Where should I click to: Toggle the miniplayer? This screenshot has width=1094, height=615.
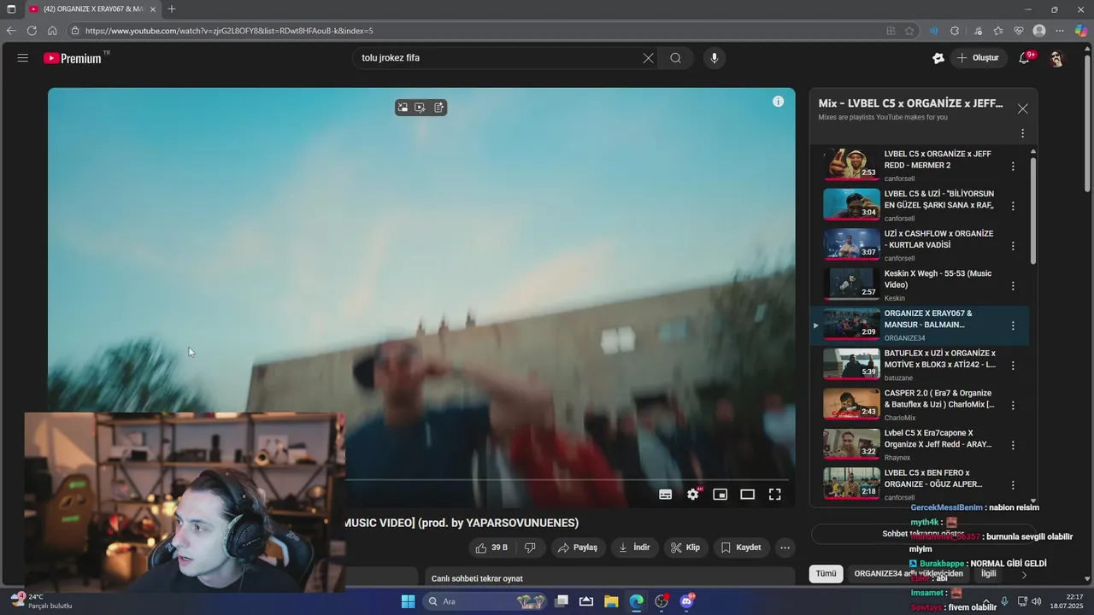(x=721, y=495)
